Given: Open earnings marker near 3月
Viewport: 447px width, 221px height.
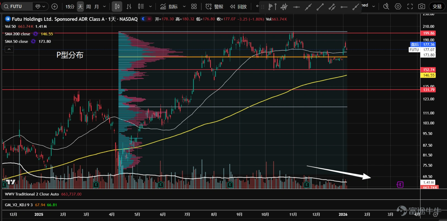Looking at the screenshot, I should tap(96, 185).
